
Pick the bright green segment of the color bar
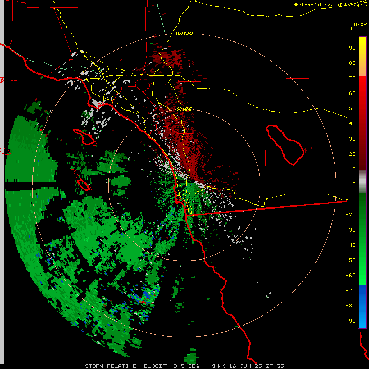click(362, 271)
